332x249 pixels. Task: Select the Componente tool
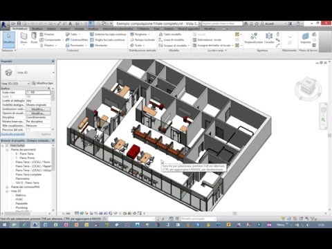50,40
